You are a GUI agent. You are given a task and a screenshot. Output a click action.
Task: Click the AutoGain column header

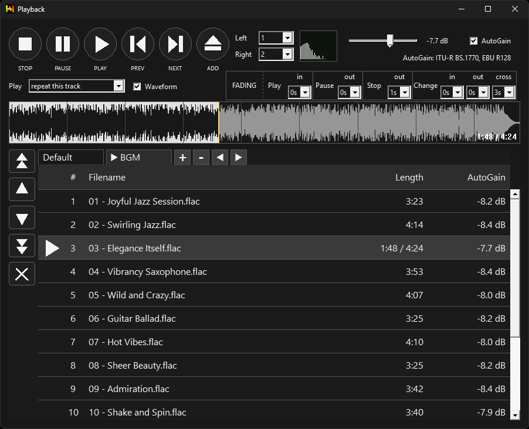coord(486,178)
